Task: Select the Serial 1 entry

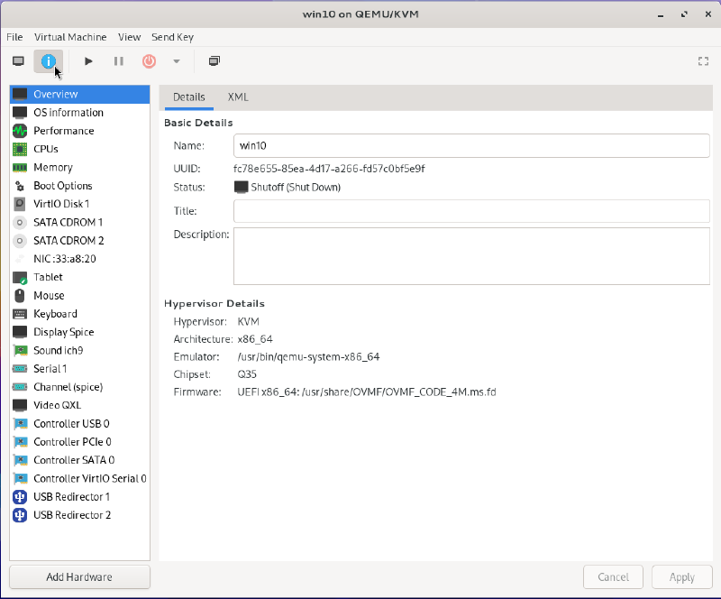Action: pyautogui.click(x=79, y=369)
